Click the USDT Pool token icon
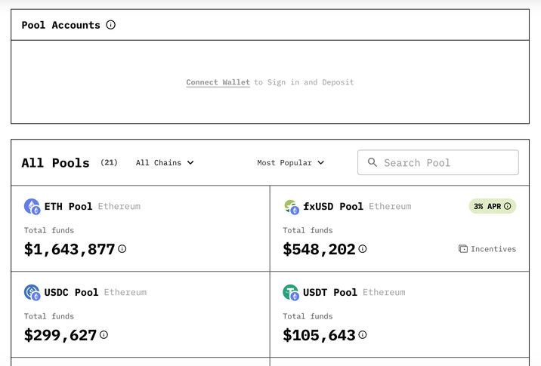The height and width of the screenshot is (366, 541). tap(291, 292)
